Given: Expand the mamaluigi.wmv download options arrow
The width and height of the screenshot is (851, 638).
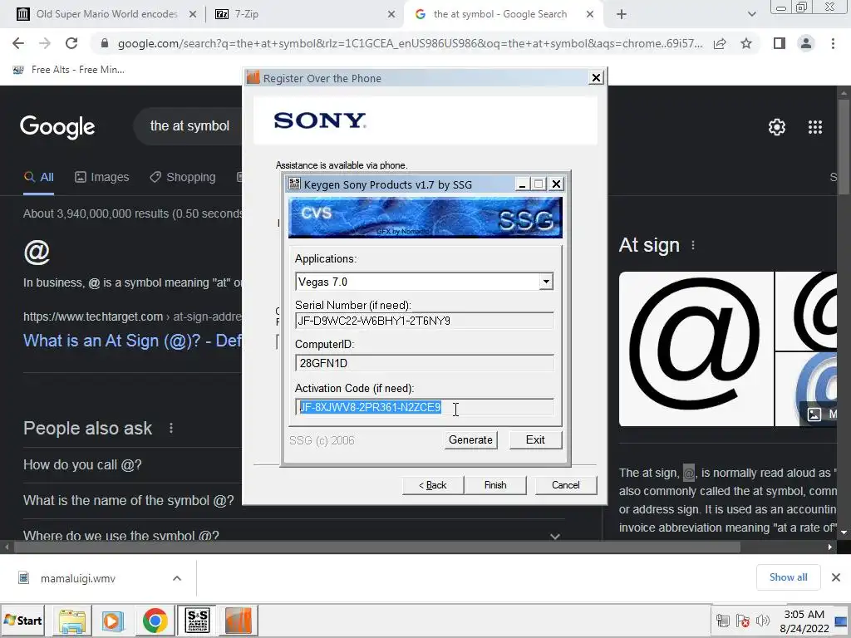Looking at the screenshot, I should (177, 578).
